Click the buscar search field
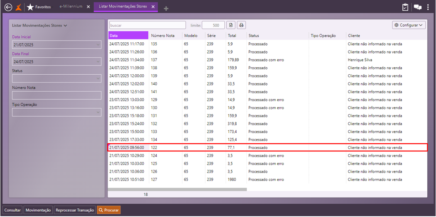Viewport: 436px width, 217px height. (x=147, y=25)
